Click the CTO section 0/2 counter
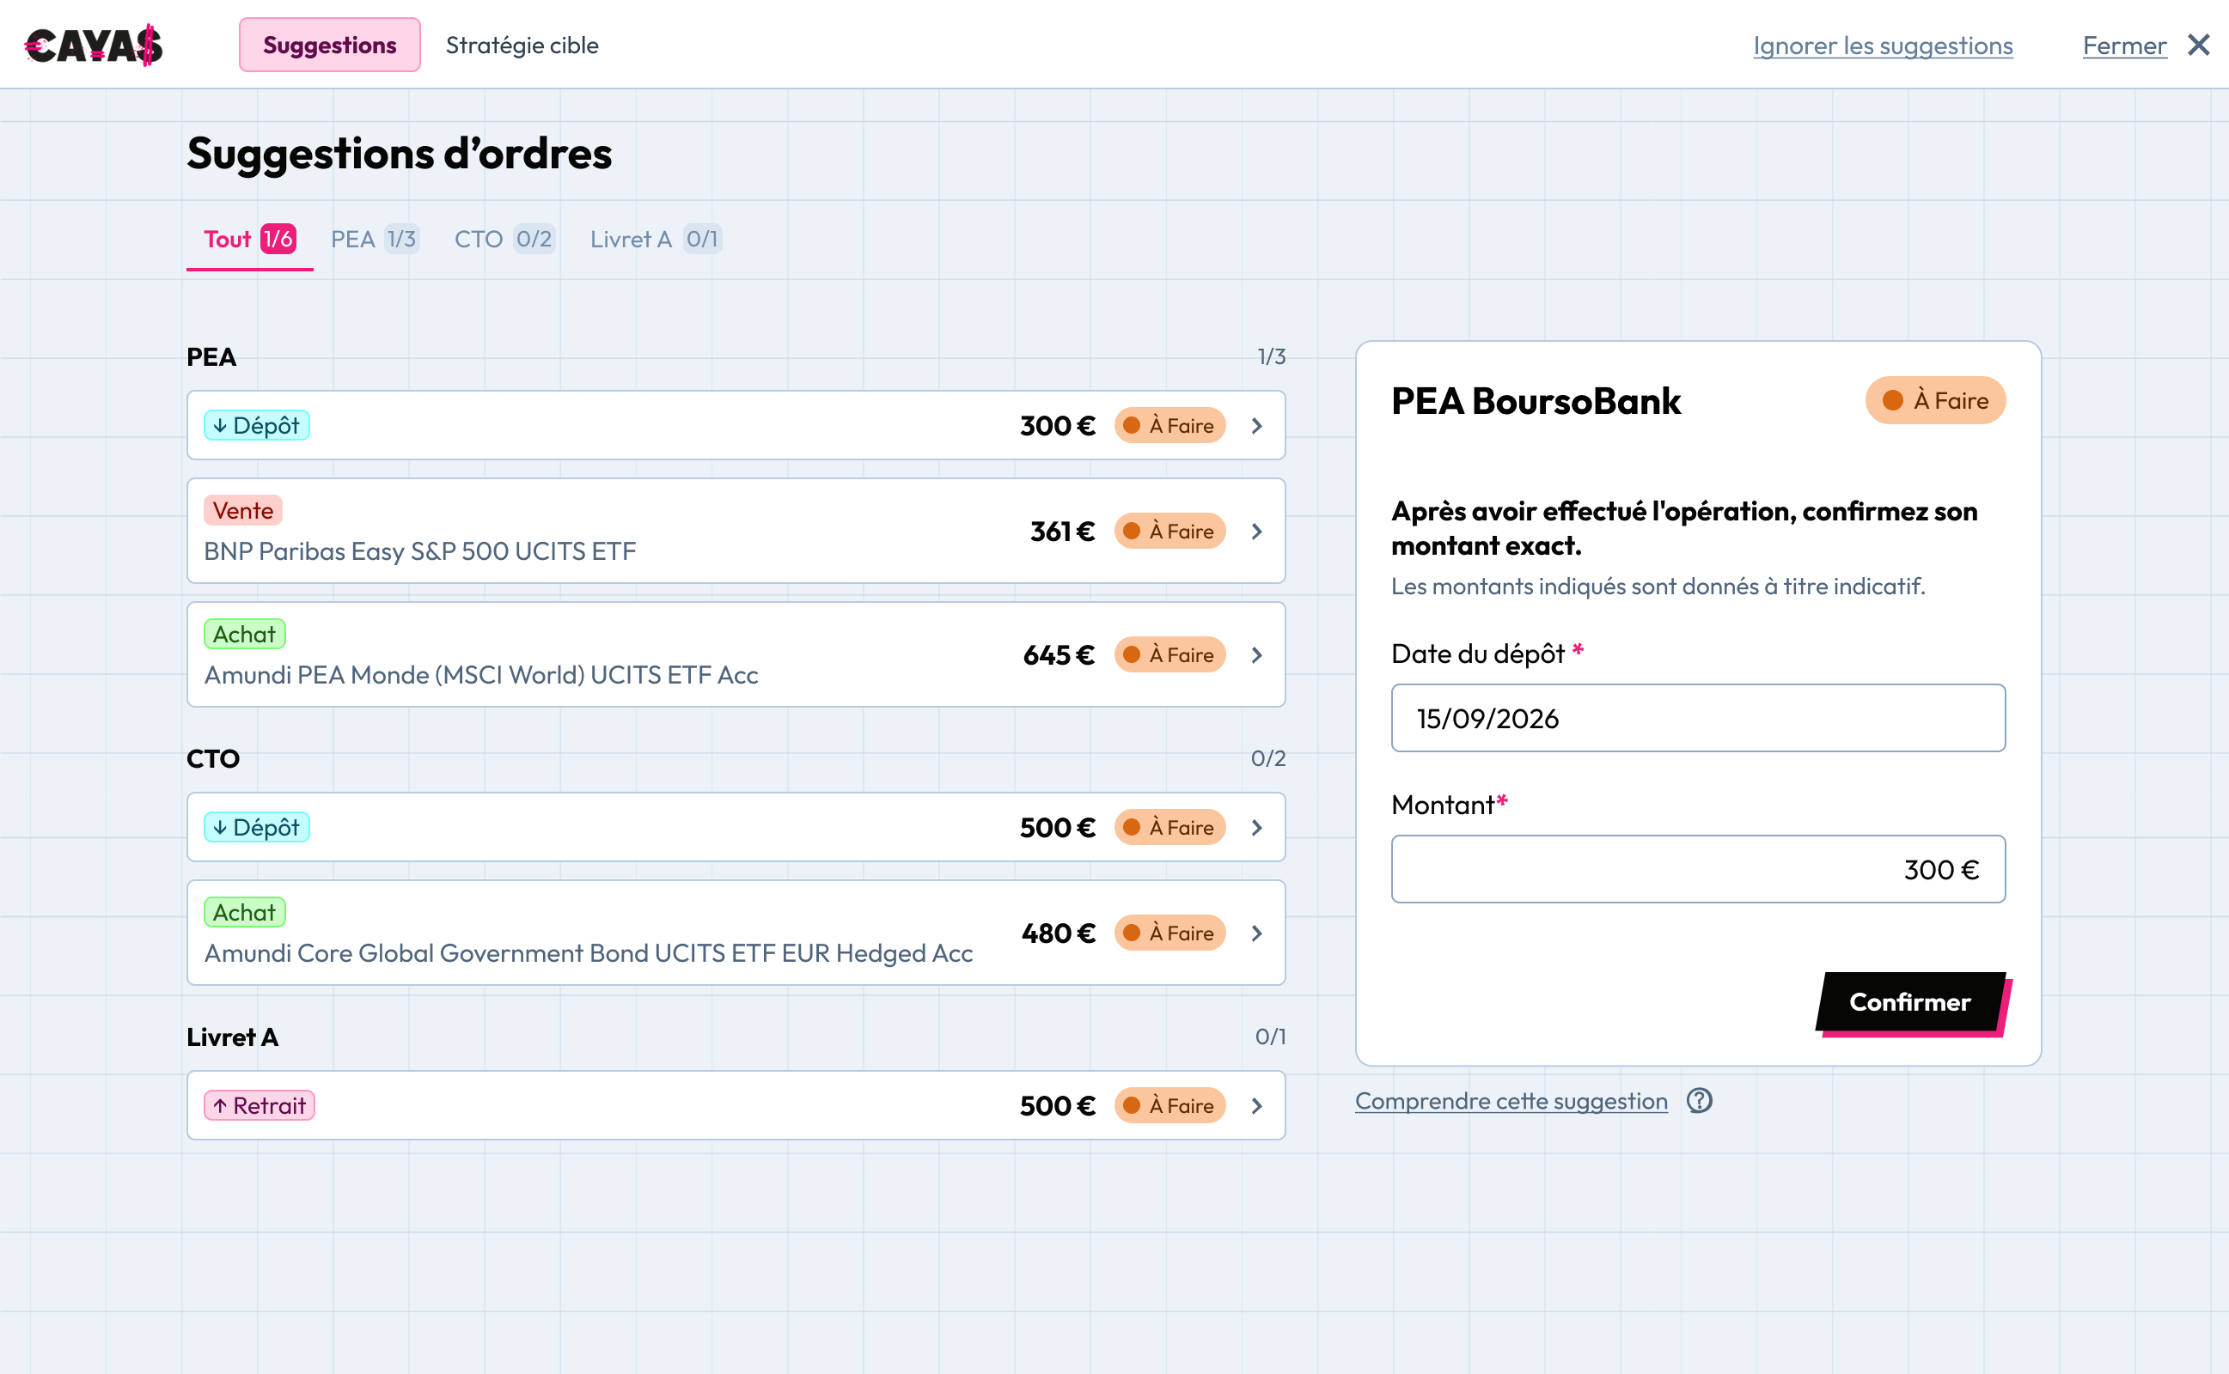Viewport: 2229px width, 1374px height. coord(1268,758)
